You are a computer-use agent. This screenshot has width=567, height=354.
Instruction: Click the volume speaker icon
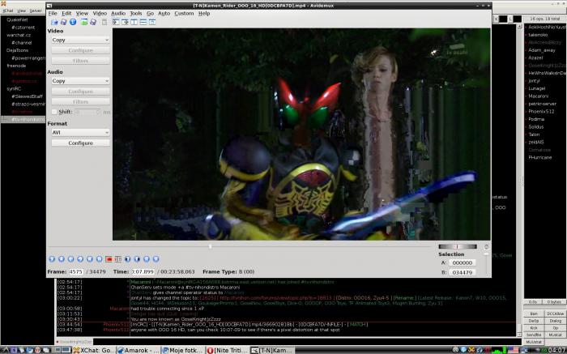[x=486, y=246]
